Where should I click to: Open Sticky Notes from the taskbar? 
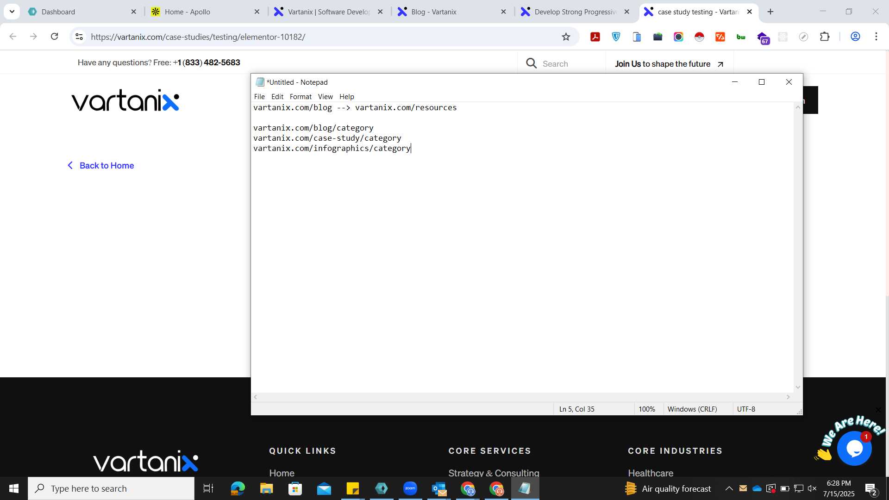(x=353, y=488)
